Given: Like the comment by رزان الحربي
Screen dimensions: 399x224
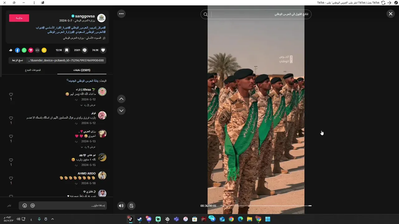Looking at the screenshot, I should pyautogui.click(x=11, y=137).
